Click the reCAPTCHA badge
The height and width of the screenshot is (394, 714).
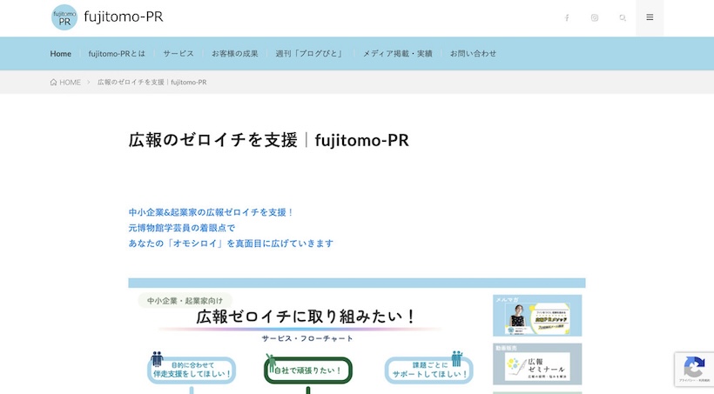click(695, 369)
